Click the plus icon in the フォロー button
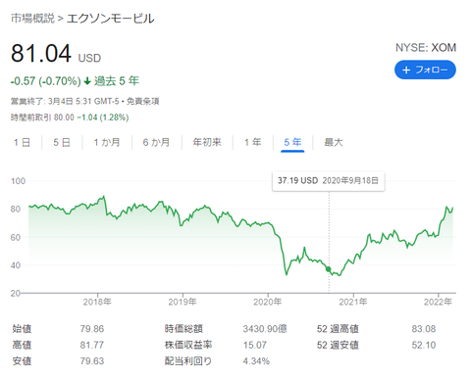This screenshot has height=378, width=471. [406, 70]
